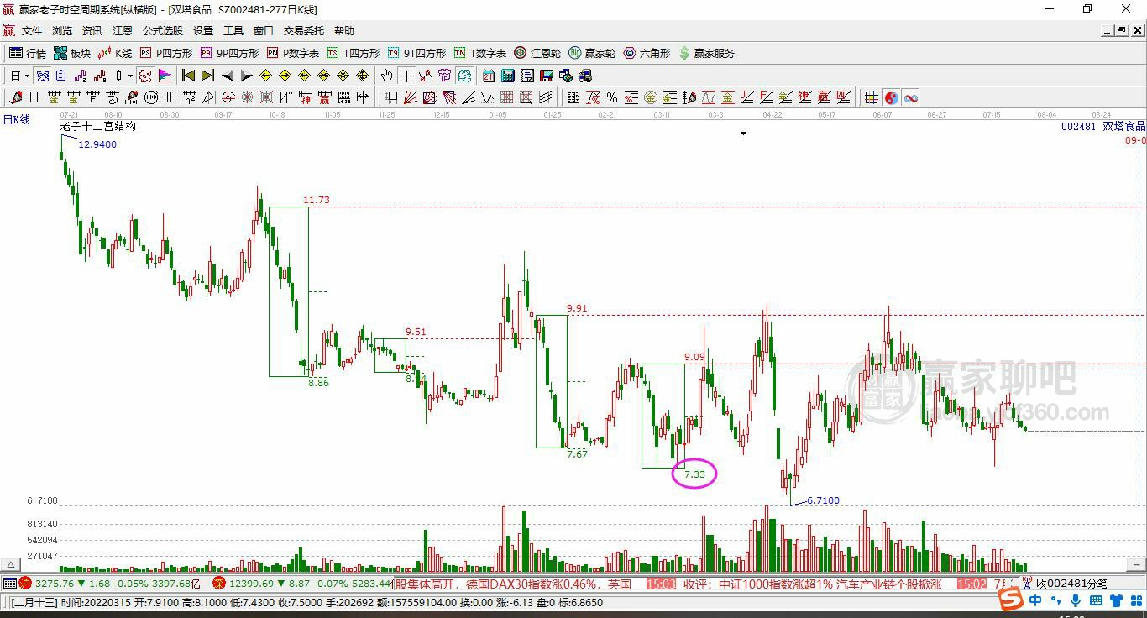The height and width of the screenshot is (618, 1147).
Task: Click the 6.7100 lowest price marker
Action: tap(823, 500)
